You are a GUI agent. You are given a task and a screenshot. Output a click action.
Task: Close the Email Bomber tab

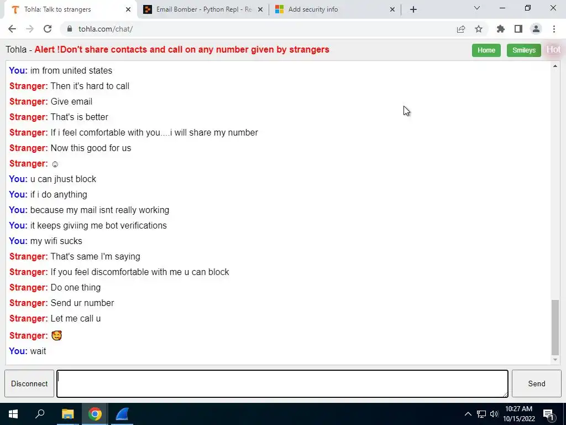click(x=260, y=9)
